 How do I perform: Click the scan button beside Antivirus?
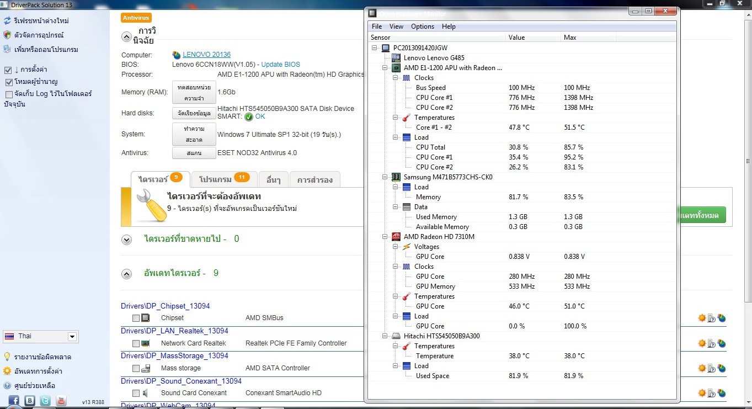[194, 153]
